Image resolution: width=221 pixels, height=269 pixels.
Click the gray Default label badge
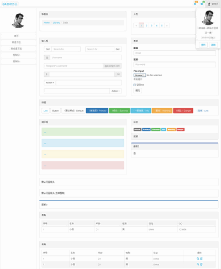coord(138,130)
